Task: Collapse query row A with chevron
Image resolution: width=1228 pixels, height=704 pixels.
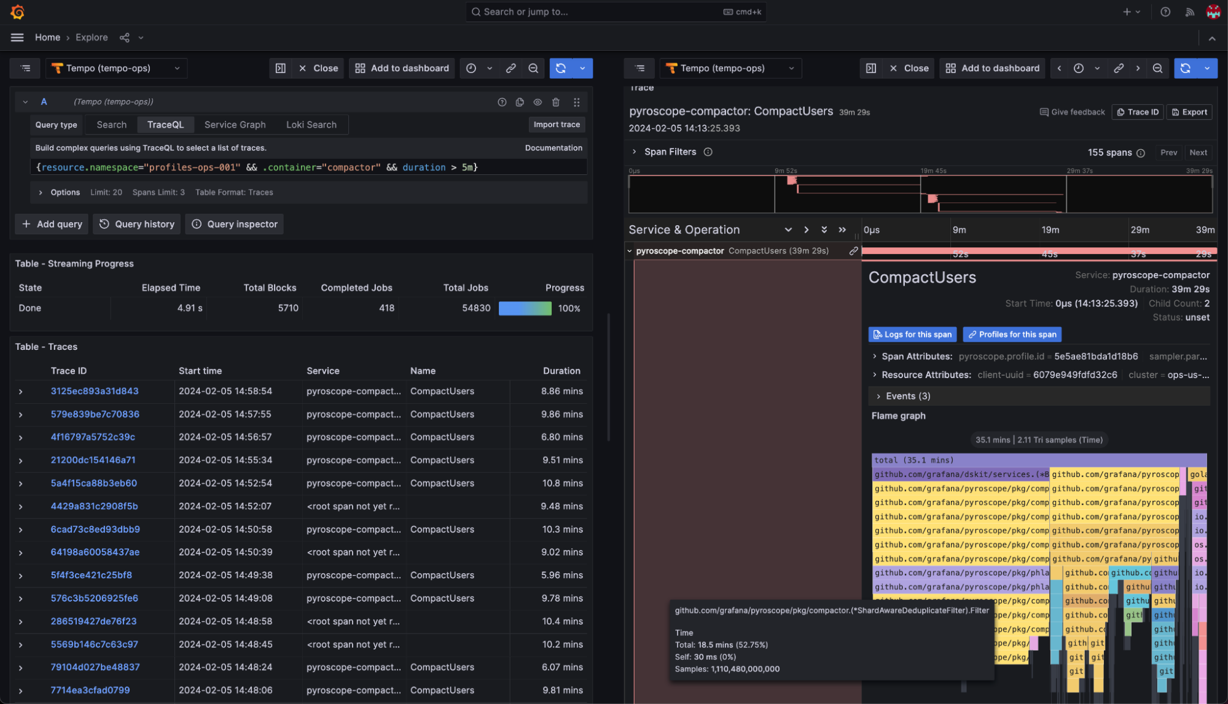Action: [25, 102]
